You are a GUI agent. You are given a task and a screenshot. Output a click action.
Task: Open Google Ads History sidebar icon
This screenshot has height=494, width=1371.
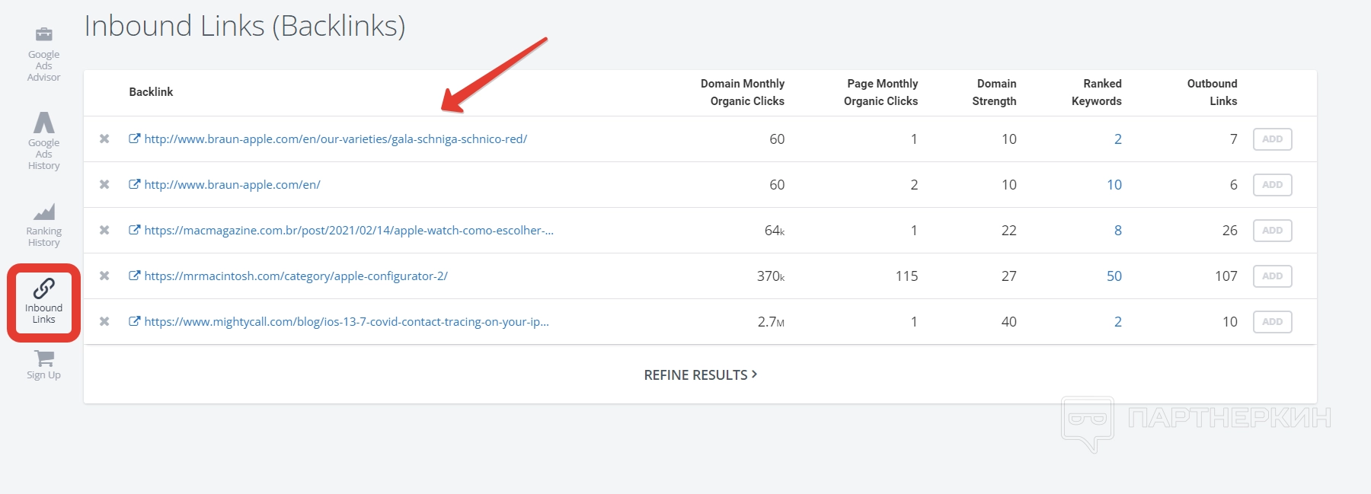click(x=44, y=123)
